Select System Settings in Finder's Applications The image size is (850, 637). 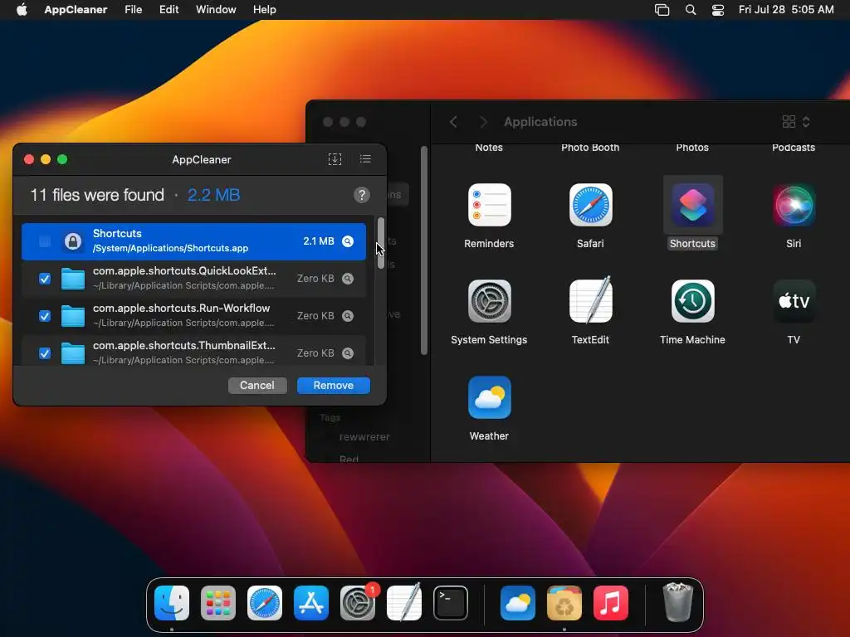click(x=489, y=301)
